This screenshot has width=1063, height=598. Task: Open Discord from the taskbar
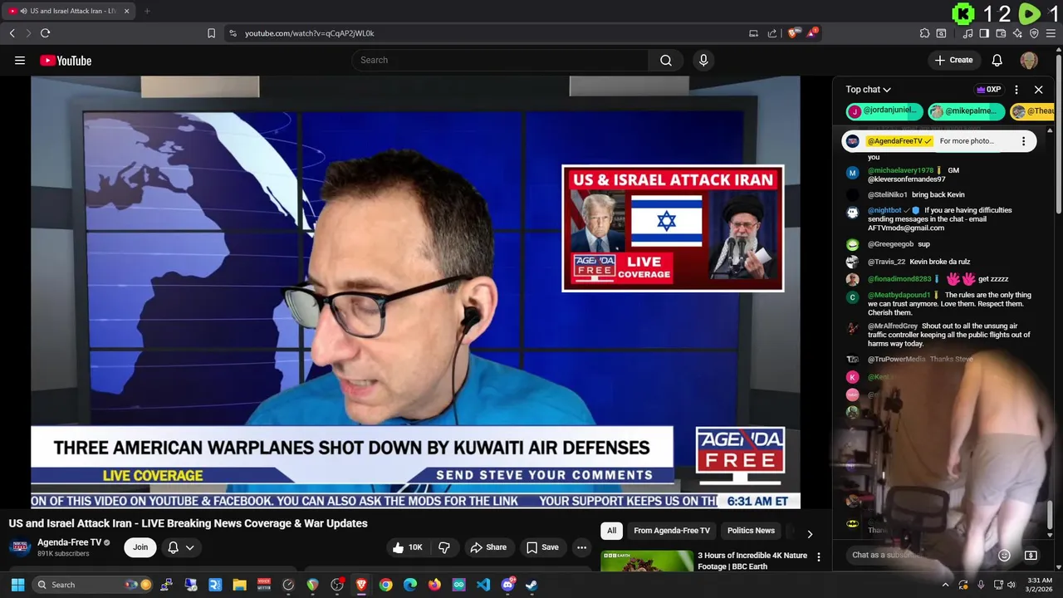(x=507, y=585)
